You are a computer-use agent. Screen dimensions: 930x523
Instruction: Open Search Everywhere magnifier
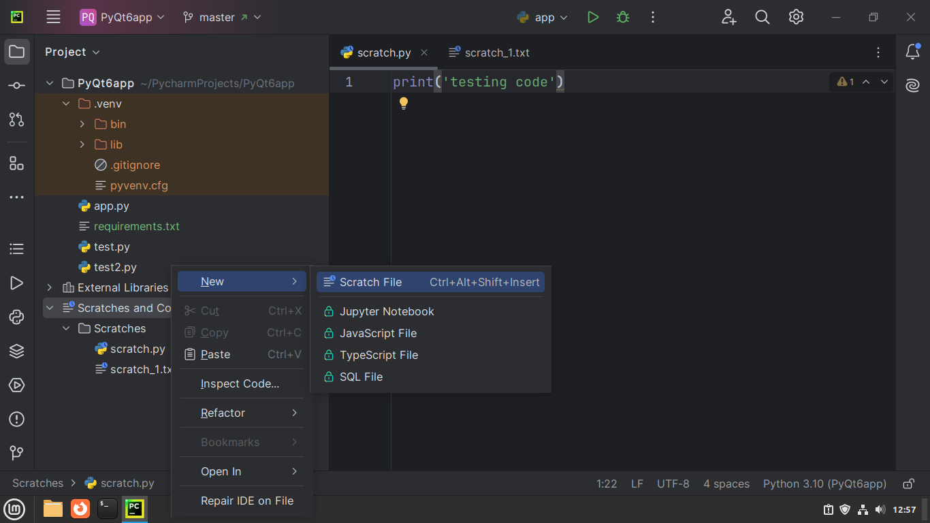[763, 17]
